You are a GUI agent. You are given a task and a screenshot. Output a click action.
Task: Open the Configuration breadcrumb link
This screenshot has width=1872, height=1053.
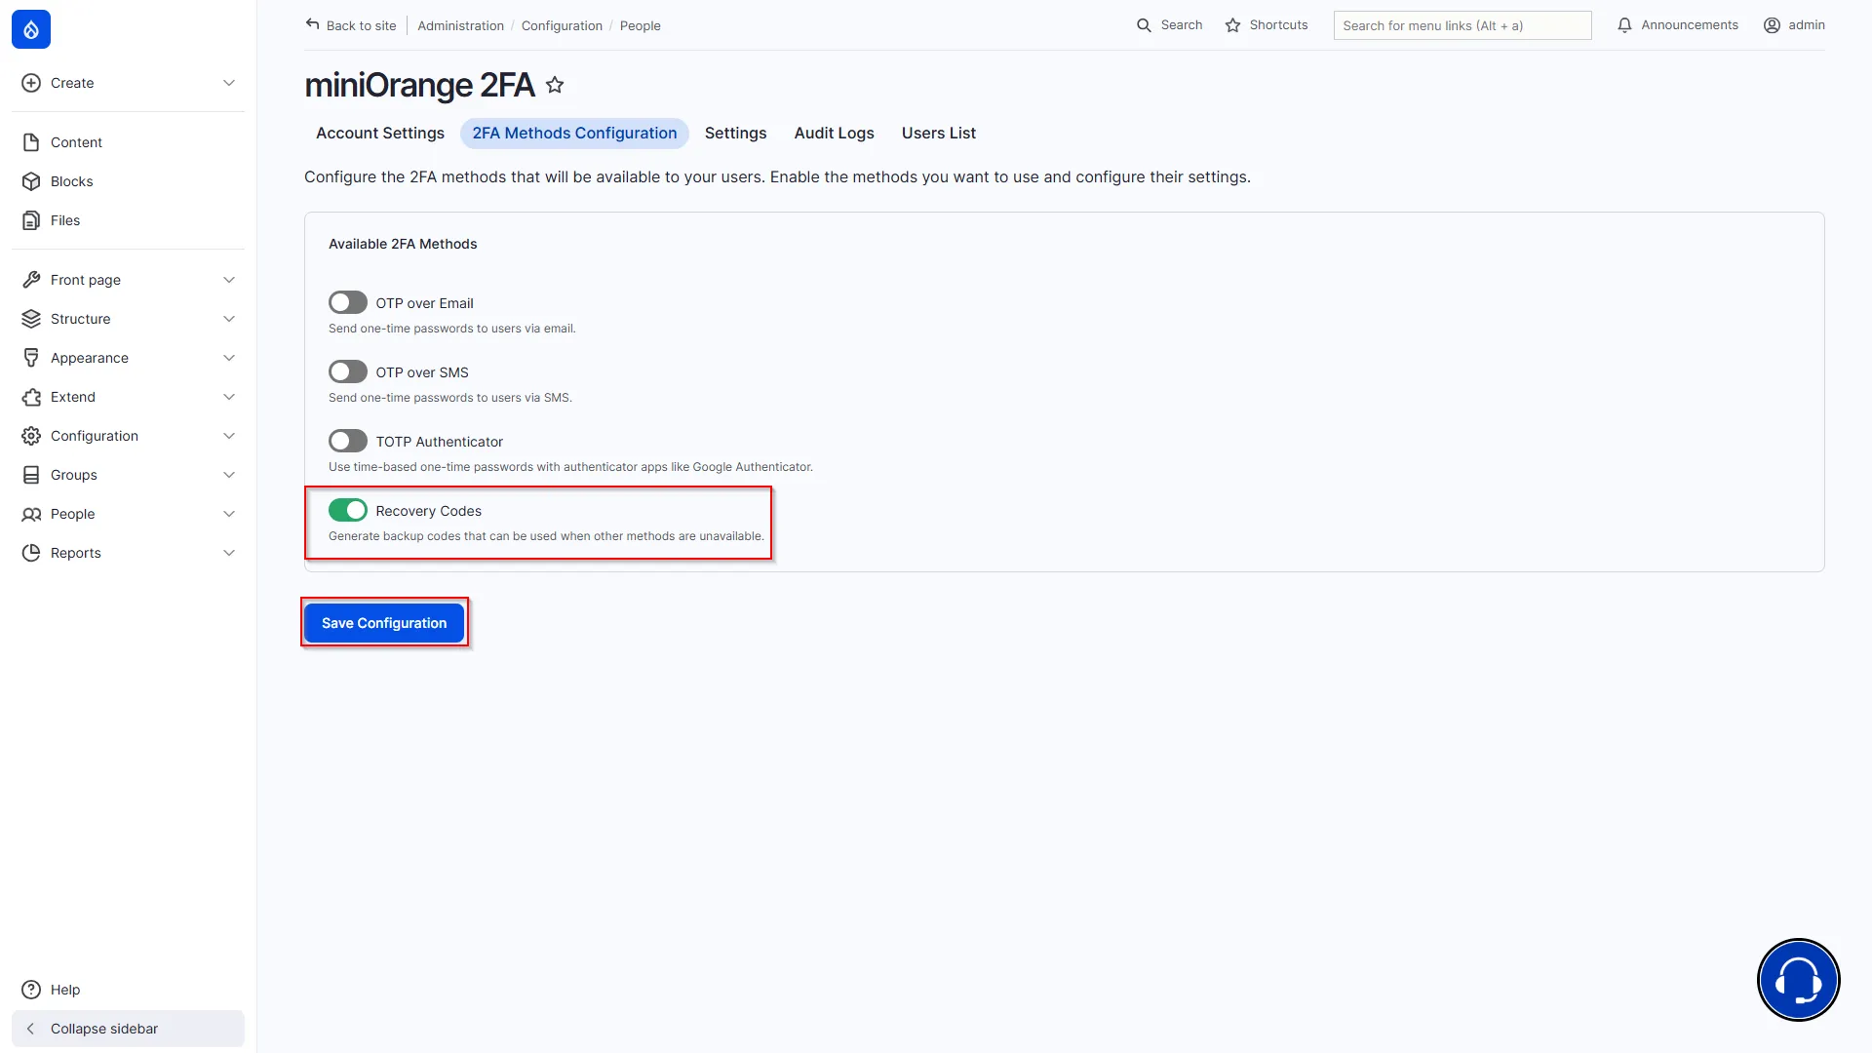click(562, 26)
